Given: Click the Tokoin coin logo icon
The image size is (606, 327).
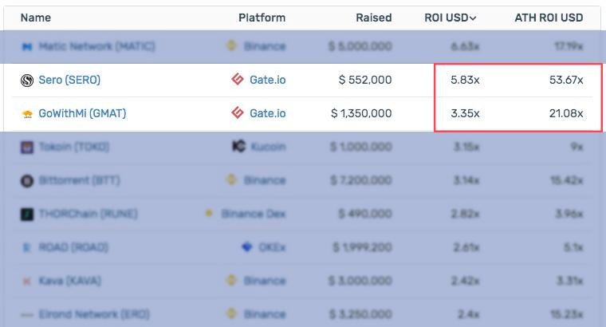Looking at the screenshot, I should tap(26, 148).
